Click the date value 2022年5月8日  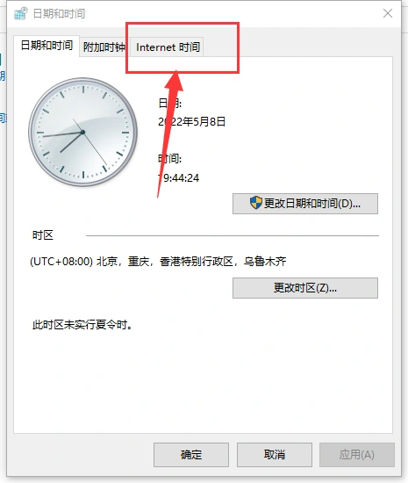191,122
